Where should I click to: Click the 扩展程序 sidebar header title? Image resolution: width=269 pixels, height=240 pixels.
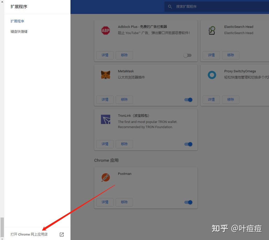point(19,7)
